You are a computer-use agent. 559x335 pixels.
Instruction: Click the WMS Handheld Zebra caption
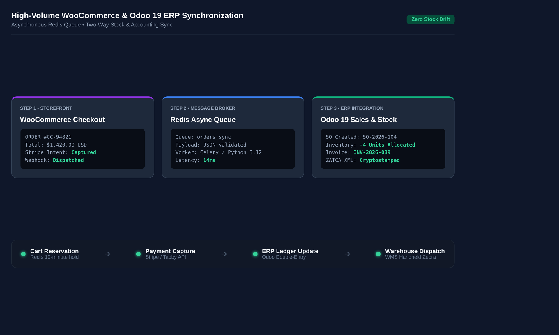[x=411, y=257]
